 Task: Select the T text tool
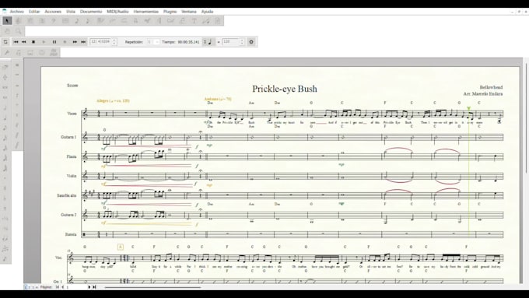(x=194, y=21)
